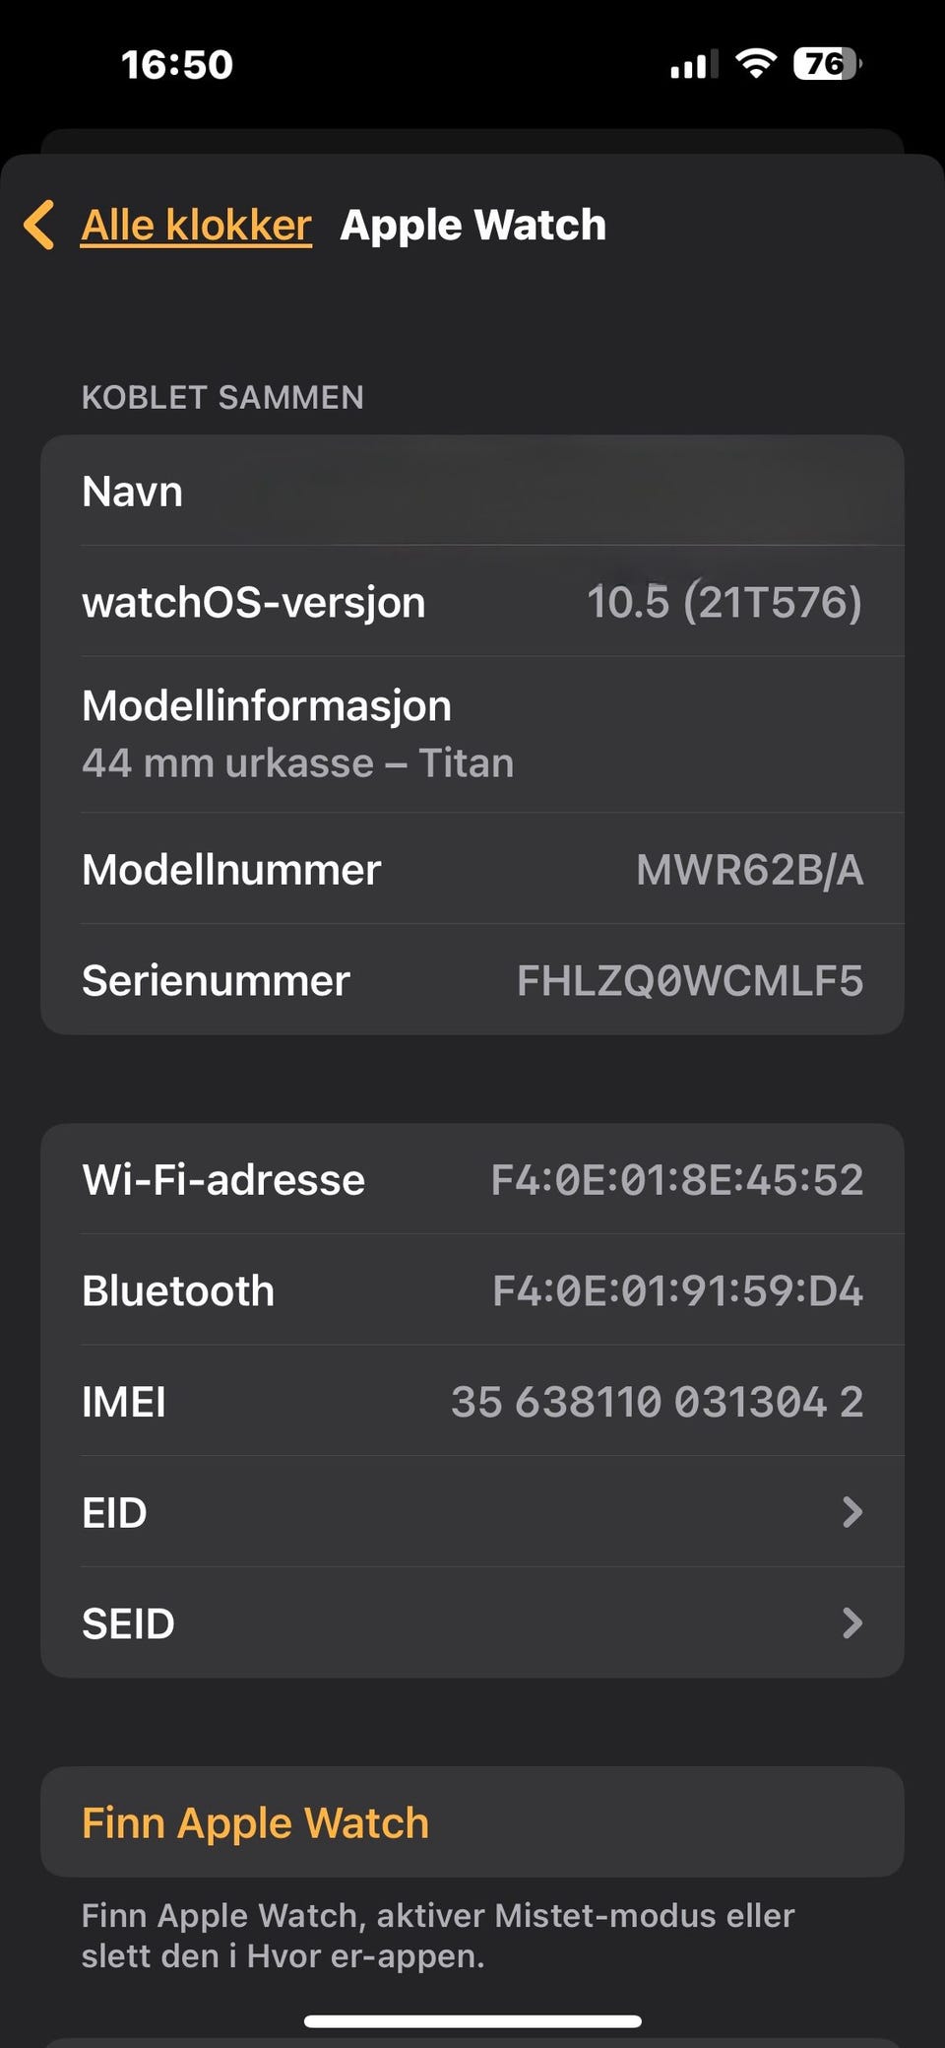The width and height of the screenshot is (945, 2048).
Task: Tap the cellular signal bars icon
Action: (x=693, y=65)
